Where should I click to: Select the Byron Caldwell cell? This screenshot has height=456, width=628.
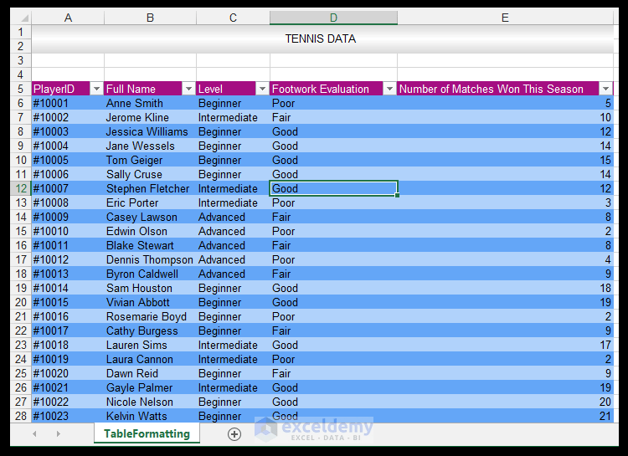(150, 274)
